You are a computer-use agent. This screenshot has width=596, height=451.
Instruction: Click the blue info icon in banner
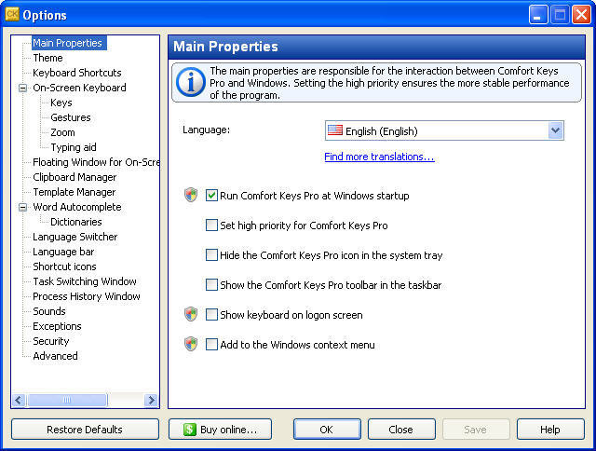coord(191,82)
